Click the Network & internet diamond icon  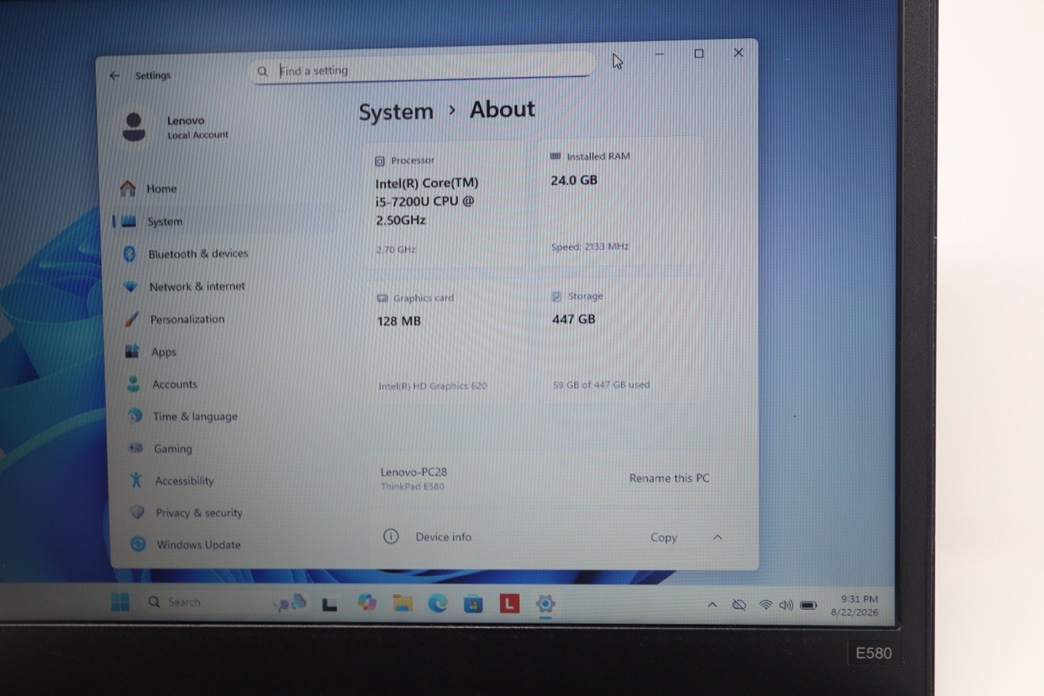click(x=130, y=287)
